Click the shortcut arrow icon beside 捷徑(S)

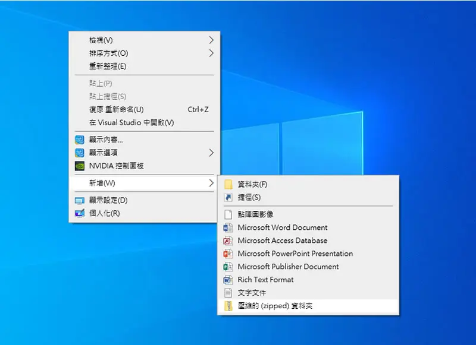point(228,198)
